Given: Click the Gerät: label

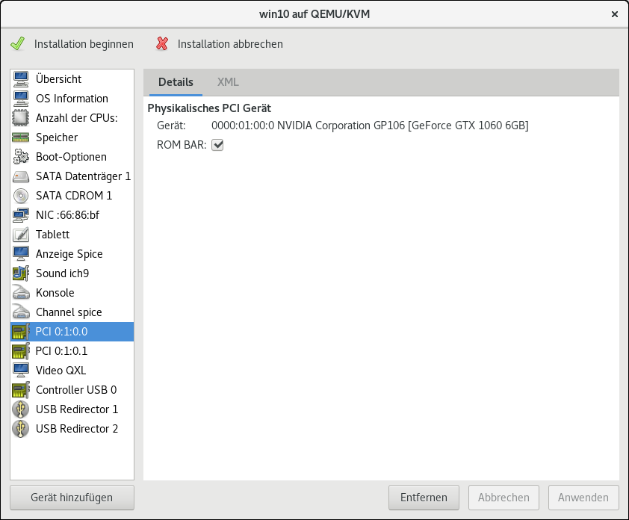Looking at the screenshot, I should point(171,126).
